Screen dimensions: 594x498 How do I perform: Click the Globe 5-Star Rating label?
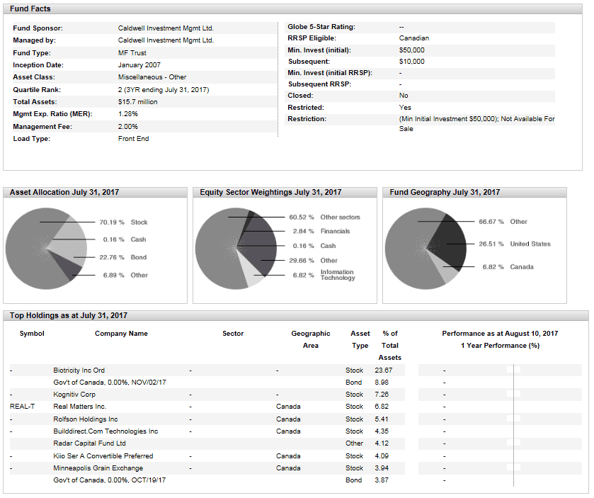pos(321,26)
